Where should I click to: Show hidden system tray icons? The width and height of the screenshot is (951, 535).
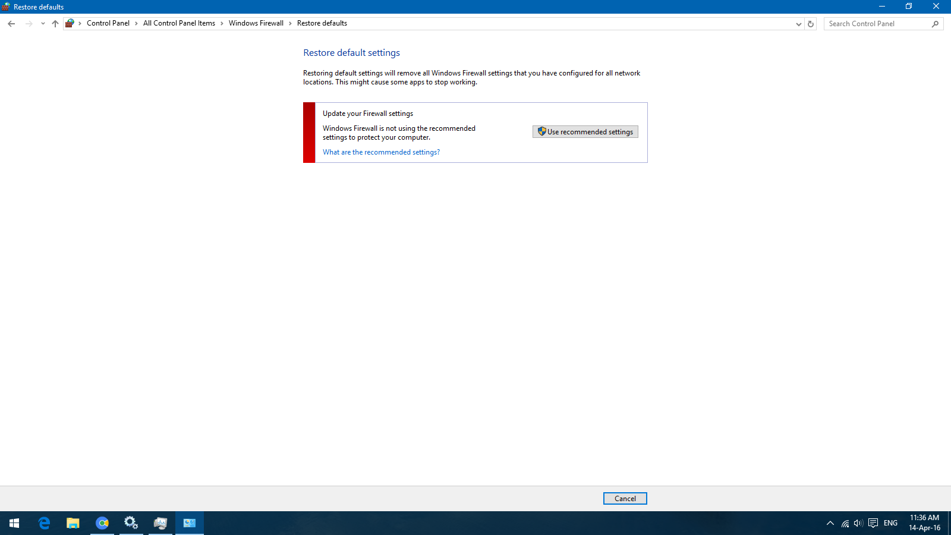pyautogui.click(x=830, y=523)
